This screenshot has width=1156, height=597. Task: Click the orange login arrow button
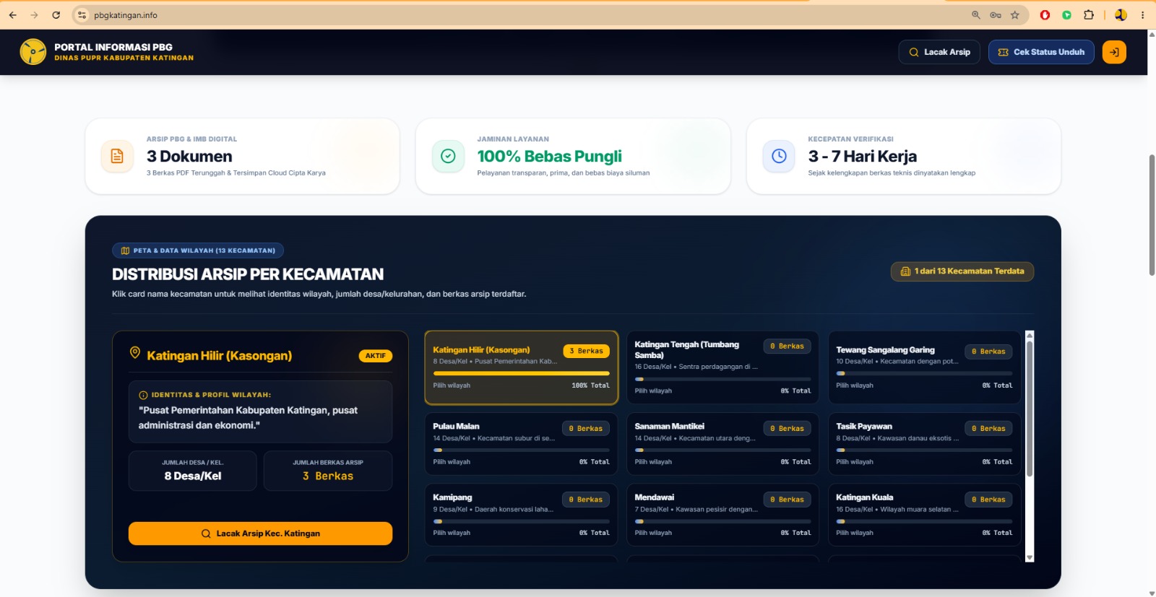(x=1114, y=52)
